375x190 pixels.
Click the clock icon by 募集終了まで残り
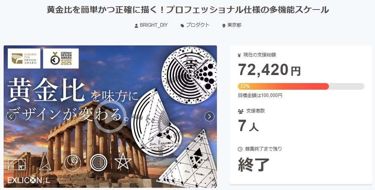[240, 149]
